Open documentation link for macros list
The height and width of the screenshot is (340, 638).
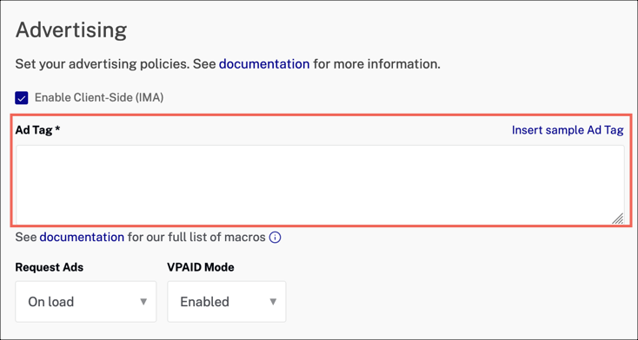82,237
